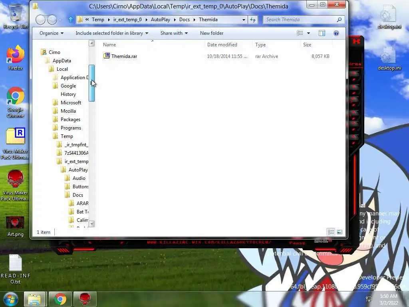This screenshot has width=409, height=307.
Task: Click the network icon in system tray
Action: click(369, 299)
